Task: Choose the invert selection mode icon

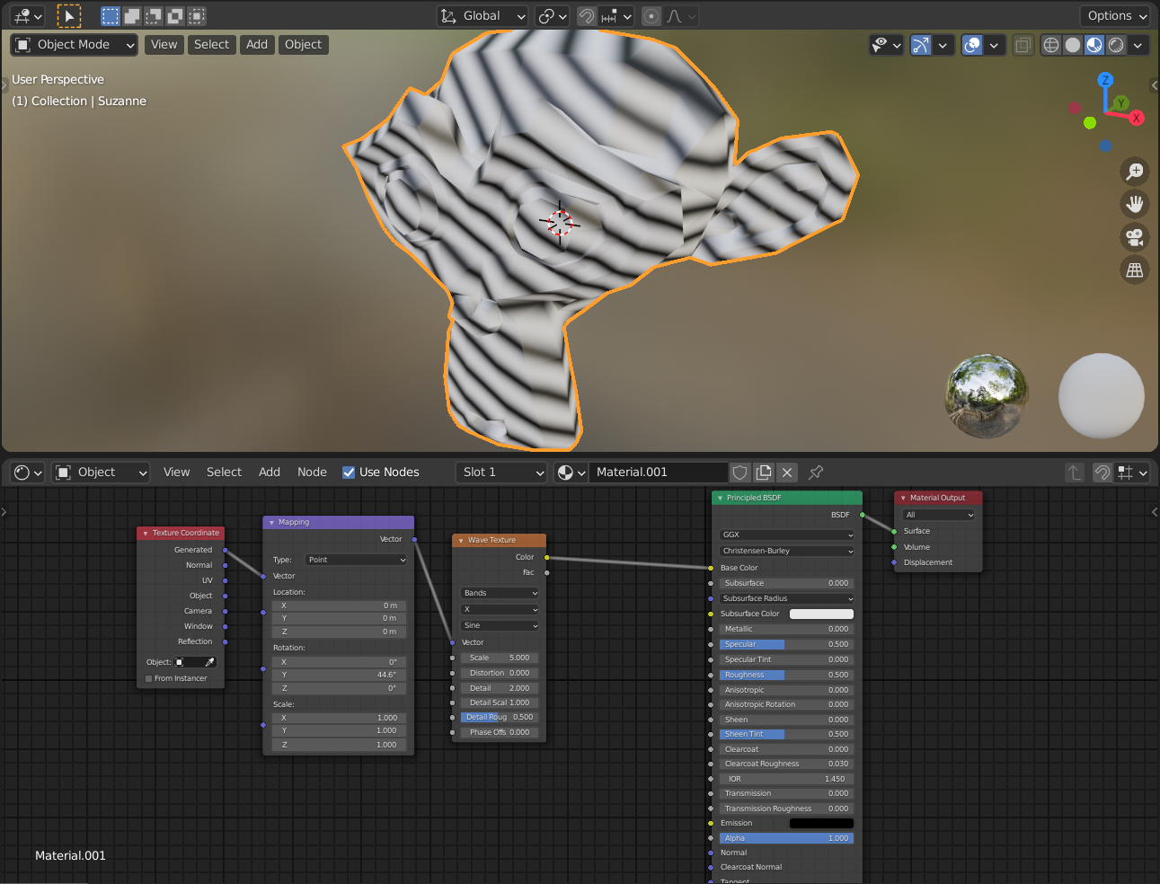Action: click(175, 16)
